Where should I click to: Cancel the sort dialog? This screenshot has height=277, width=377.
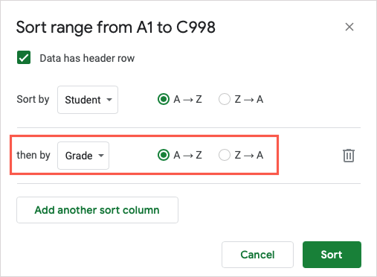(257, 255)
